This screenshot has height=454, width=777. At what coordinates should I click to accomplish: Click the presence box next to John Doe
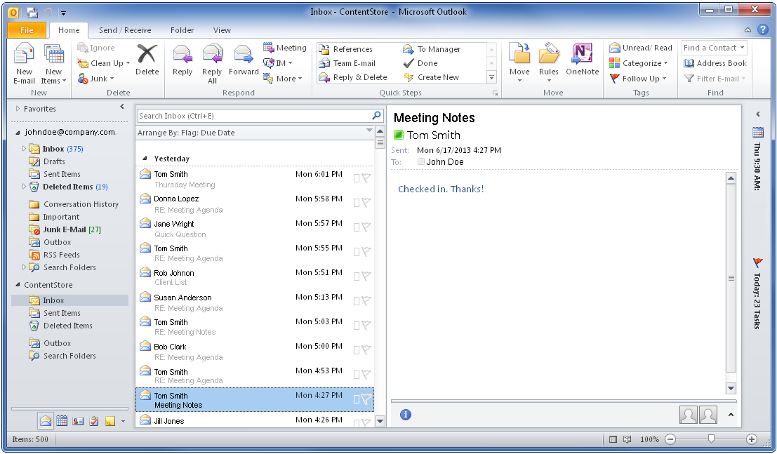420,161
